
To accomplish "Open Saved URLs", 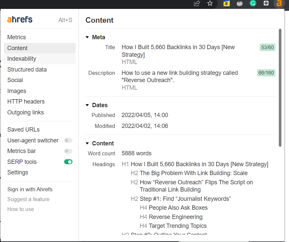I will pyautogui.click(x=23, y=130).
